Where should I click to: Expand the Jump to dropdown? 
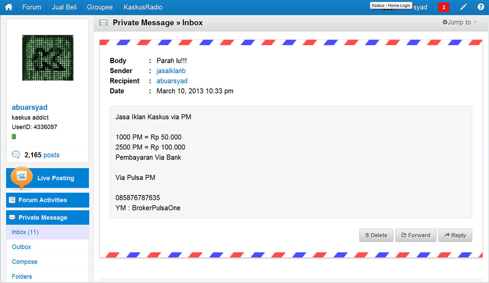coord(460,23)
